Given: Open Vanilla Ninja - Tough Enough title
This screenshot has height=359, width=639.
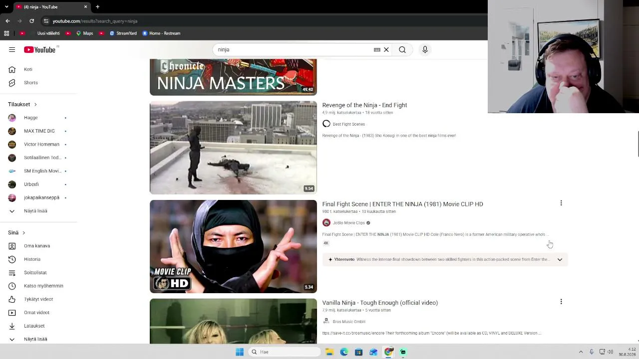Looking at the screenshot, I should click(x=380, y=303).
